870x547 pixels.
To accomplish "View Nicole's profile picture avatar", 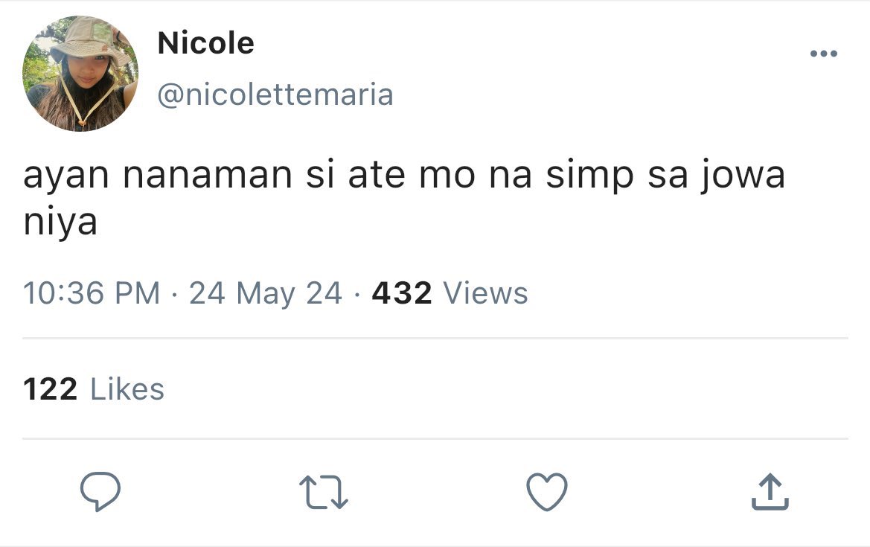I will [x=80, y=73].
